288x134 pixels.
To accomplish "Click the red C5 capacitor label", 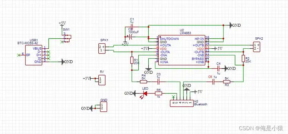I will pos(210,77).
